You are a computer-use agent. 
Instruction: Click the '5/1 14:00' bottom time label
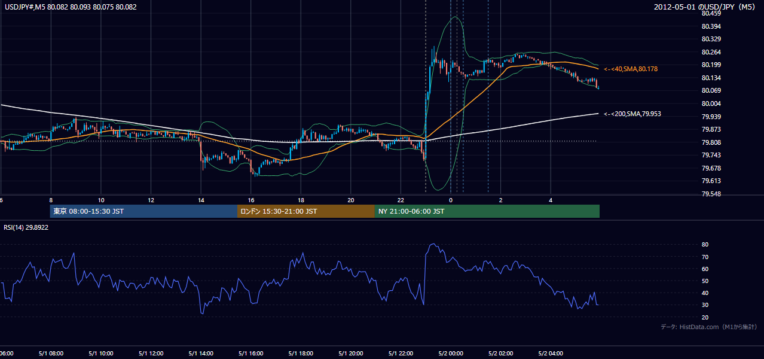pos(201,354)
